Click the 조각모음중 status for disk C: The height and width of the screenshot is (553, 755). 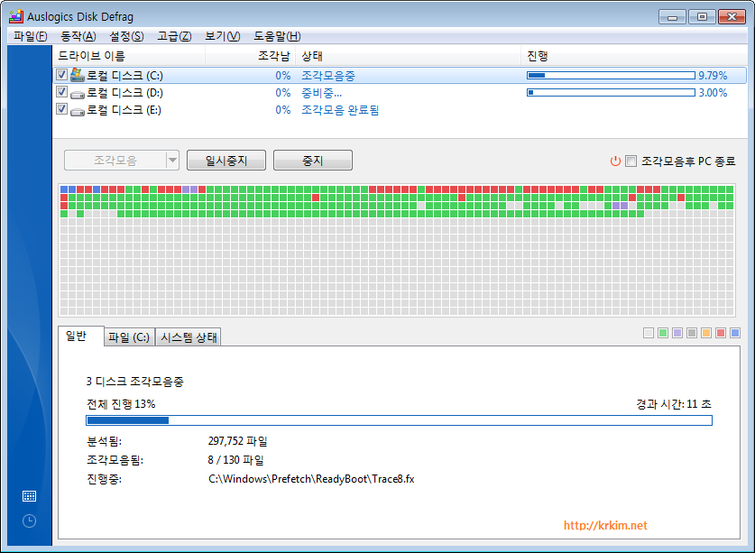tap(328, 76)
